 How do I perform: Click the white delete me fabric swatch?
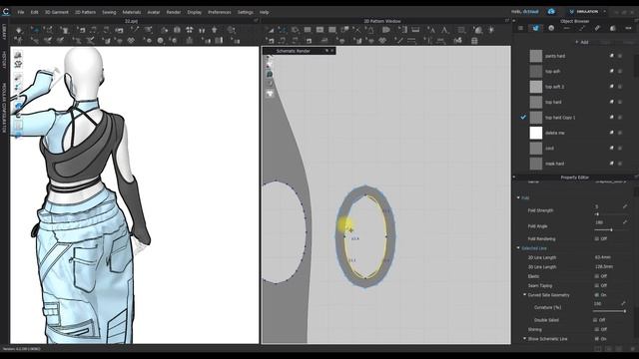point(536,133)
